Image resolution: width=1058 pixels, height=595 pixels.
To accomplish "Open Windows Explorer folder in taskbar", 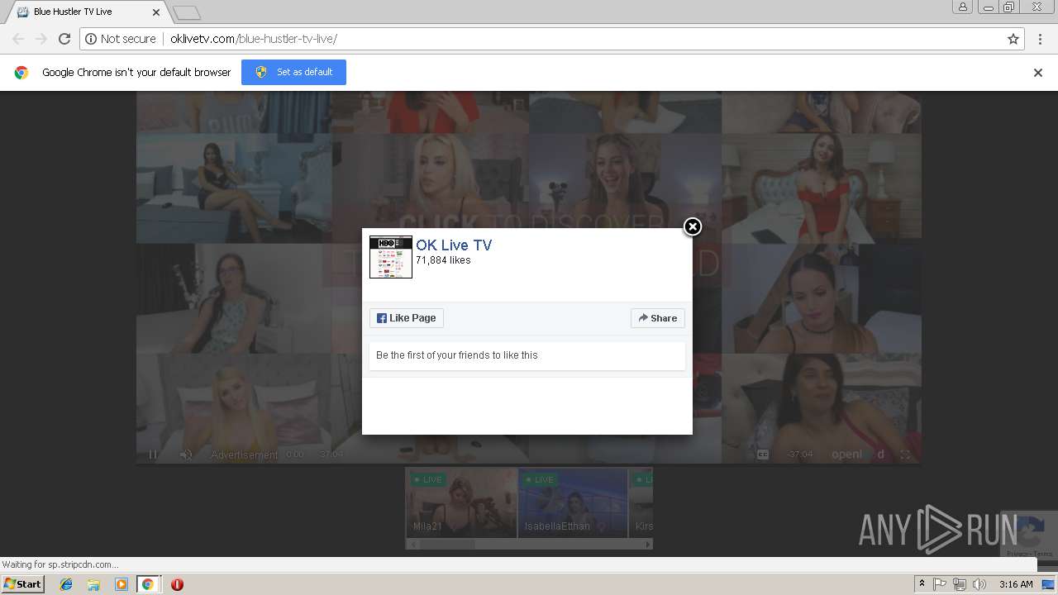I will coord(93,584).
